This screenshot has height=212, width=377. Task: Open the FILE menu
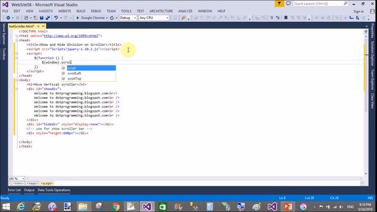[x=5, y=11]
